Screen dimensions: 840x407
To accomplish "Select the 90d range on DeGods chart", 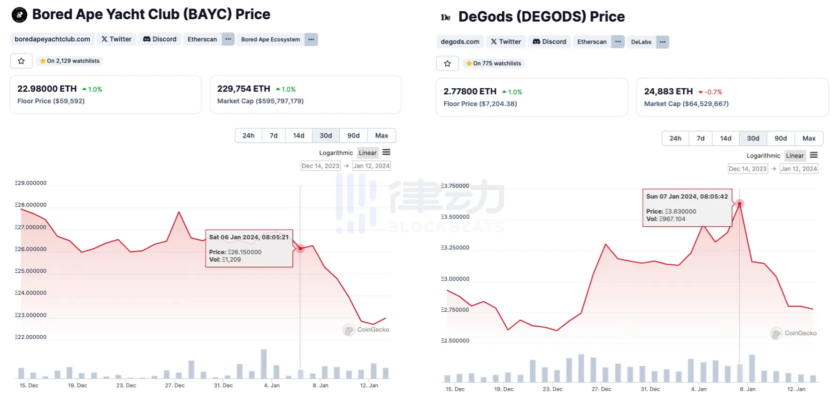I will click(780, 138).
